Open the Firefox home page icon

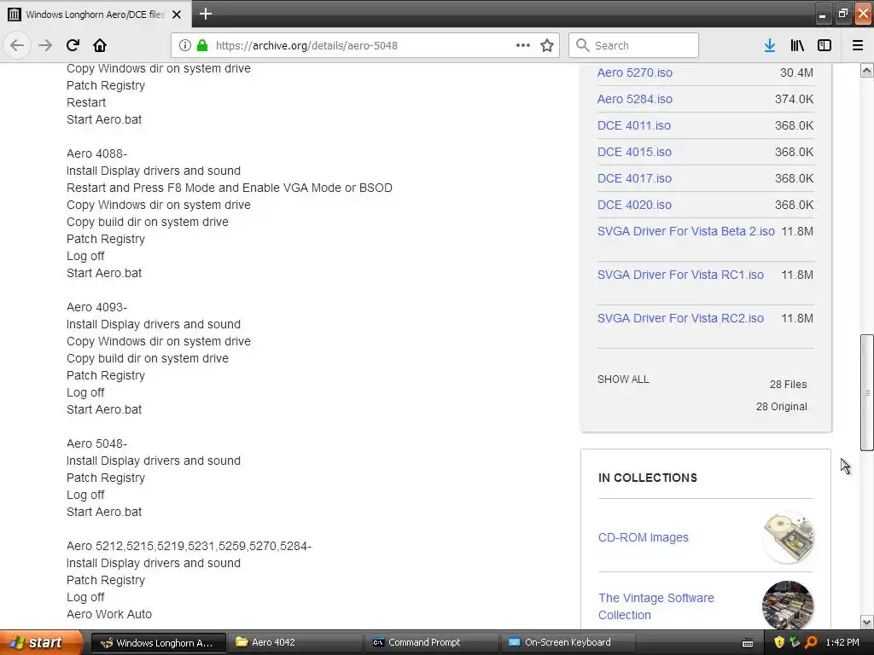click(x=100, y=45)
